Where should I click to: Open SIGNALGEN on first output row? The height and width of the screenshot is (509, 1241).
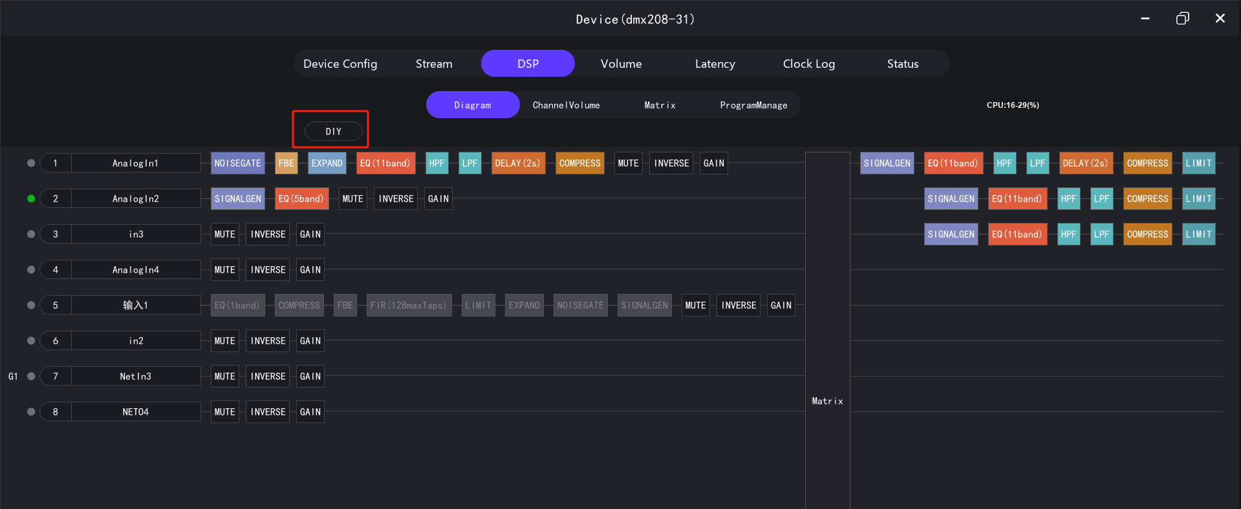pos(887,163)
